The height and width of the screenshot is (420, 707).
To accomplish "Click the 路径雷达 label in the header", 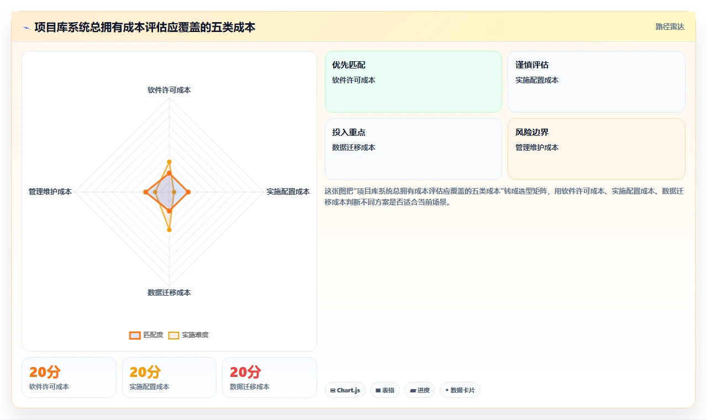I will (x=669, y=26).
